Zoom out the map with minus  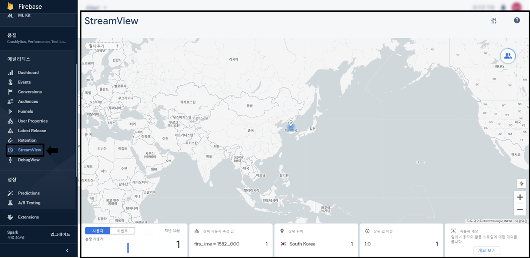(520, 210)
